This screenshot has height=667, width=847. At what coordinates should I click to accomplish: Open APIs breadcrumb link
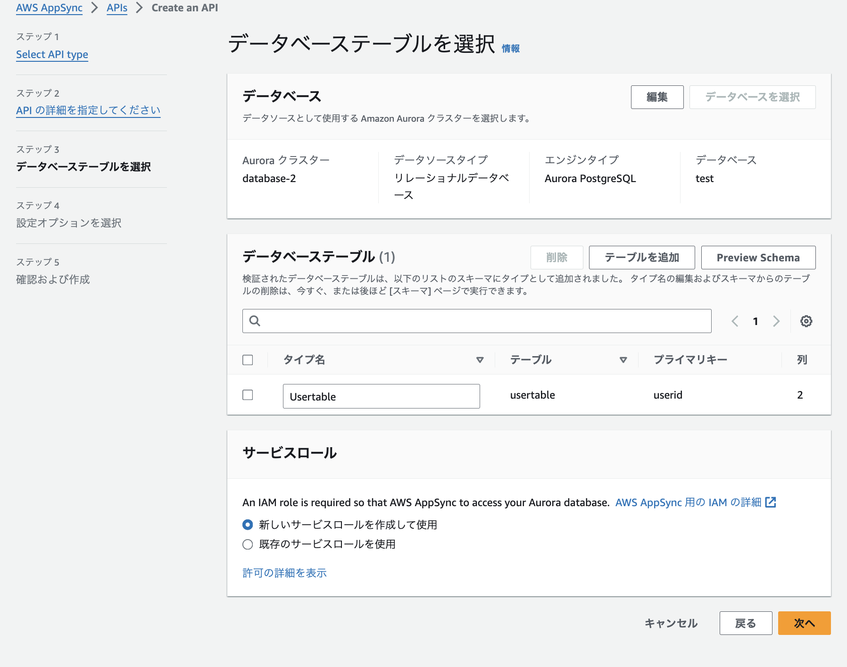click(x=117, y=8)
